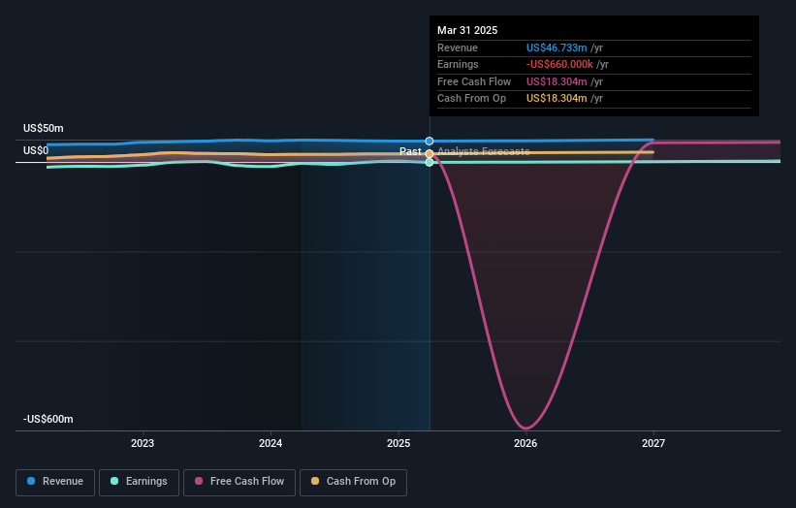
Task: Click the US$46.733m revenue value
Action: coord(557,48)
